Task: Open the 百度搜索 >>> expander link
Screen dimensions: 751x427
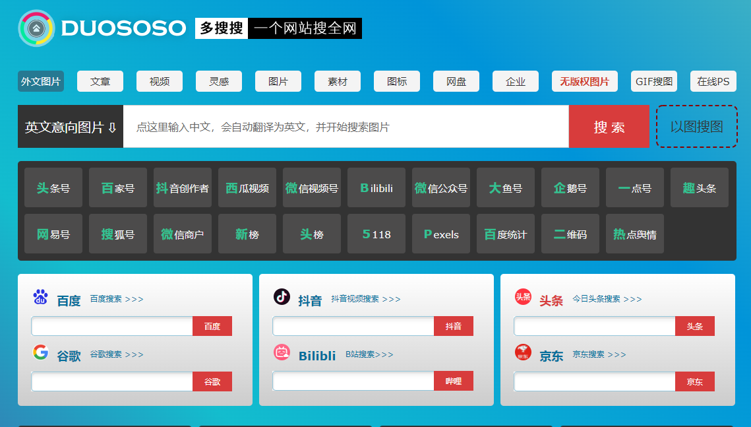Action: click(x=117, y=299)
